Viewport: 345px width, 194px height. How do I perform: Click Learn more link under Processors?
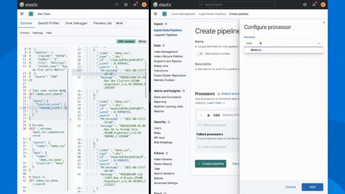[216, 103]
